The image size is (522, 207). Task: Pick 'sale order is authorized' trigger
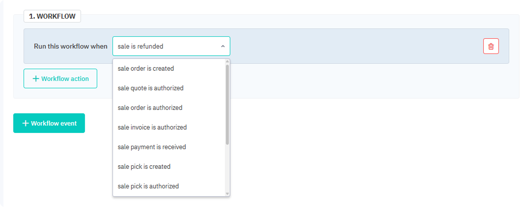[x=150, y=107]
